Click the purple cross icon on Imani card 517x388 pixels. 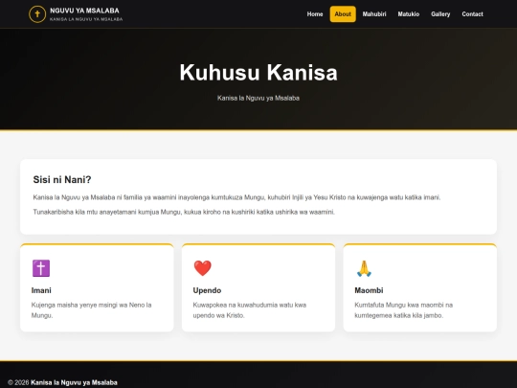coord(41,268)
